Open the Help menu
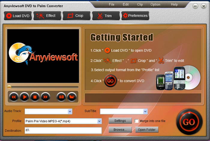 pos(174,4)
